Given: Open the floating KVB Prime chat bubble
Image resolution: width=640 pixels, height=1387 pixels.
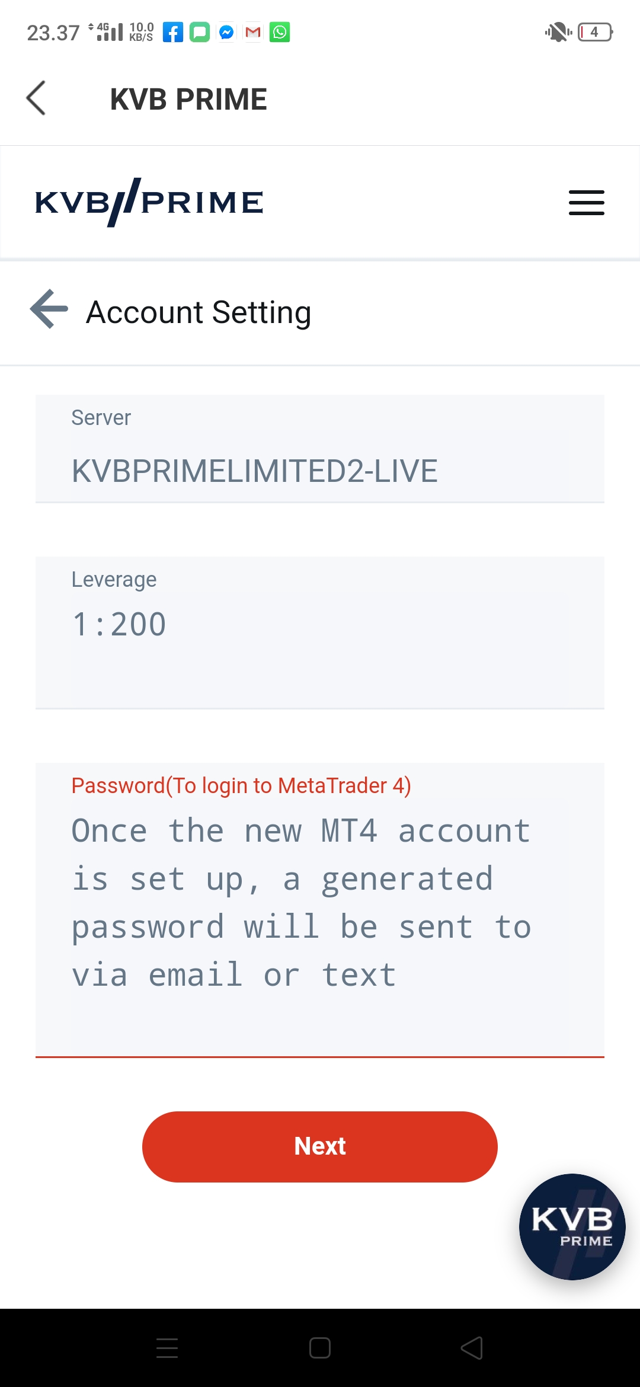Looking at the screenshot, I should pyautogui.click(x=572, y=1226).
